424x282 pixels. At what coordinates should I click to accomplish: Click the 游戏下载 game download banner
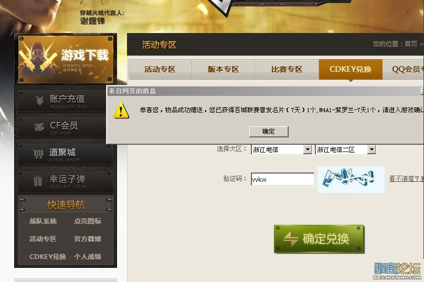pyautogui.click(x=66, y=59)
